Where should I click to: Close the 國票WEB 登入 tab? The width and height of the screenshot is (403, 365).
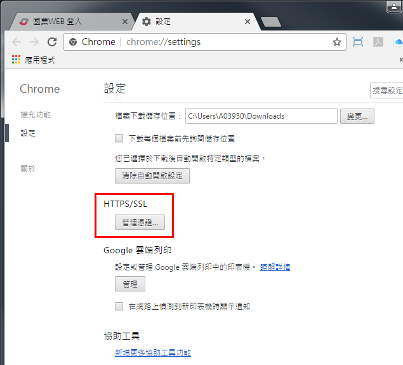[x=125, y=22]
